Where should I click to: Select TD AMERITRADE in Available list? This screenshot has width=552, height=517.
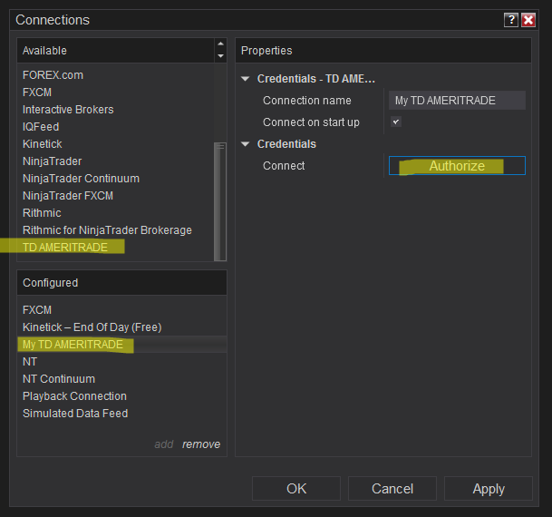(x=65, y=248)
